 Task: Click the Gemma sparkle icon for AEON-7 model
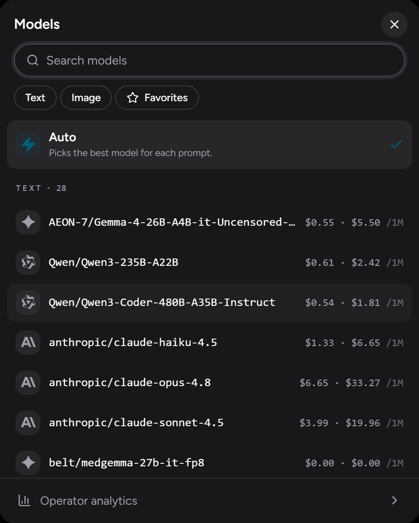click(x=28, y=222)
